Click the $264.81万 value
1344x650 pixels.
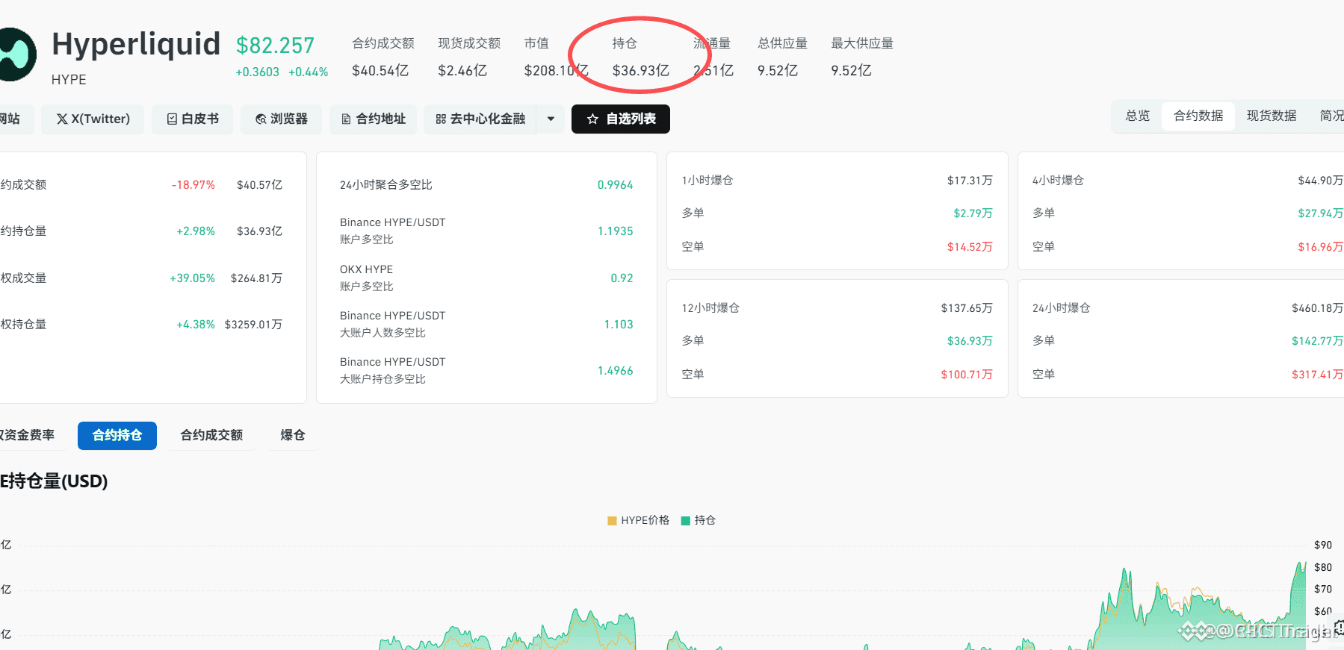[x=256, y=278]
